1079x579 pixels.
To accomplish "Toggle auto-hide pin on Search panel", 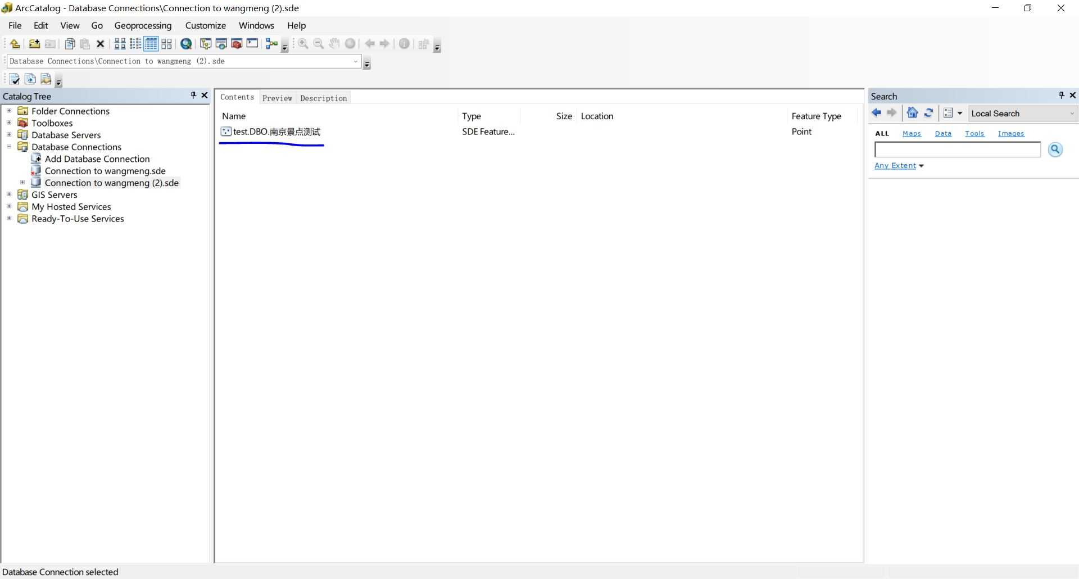I will 1062,96.
